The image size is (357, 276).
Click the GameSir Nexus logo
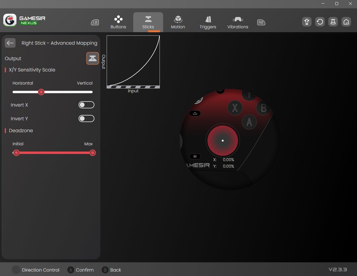tap(24, 20)
